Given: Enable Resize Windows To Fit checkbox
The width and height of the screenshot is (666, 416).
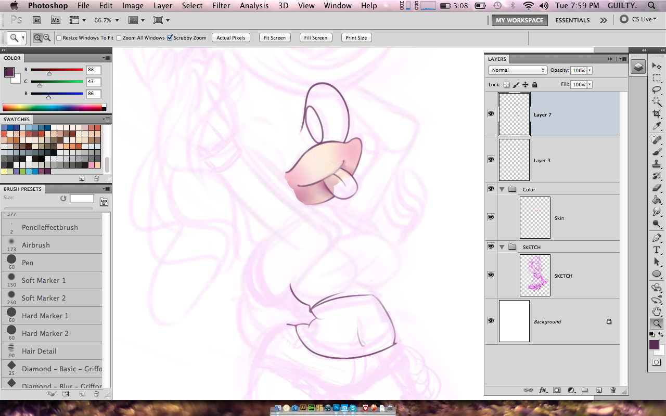Looking at the screenshot, I should pyautogui.click(x=59, y=38).
